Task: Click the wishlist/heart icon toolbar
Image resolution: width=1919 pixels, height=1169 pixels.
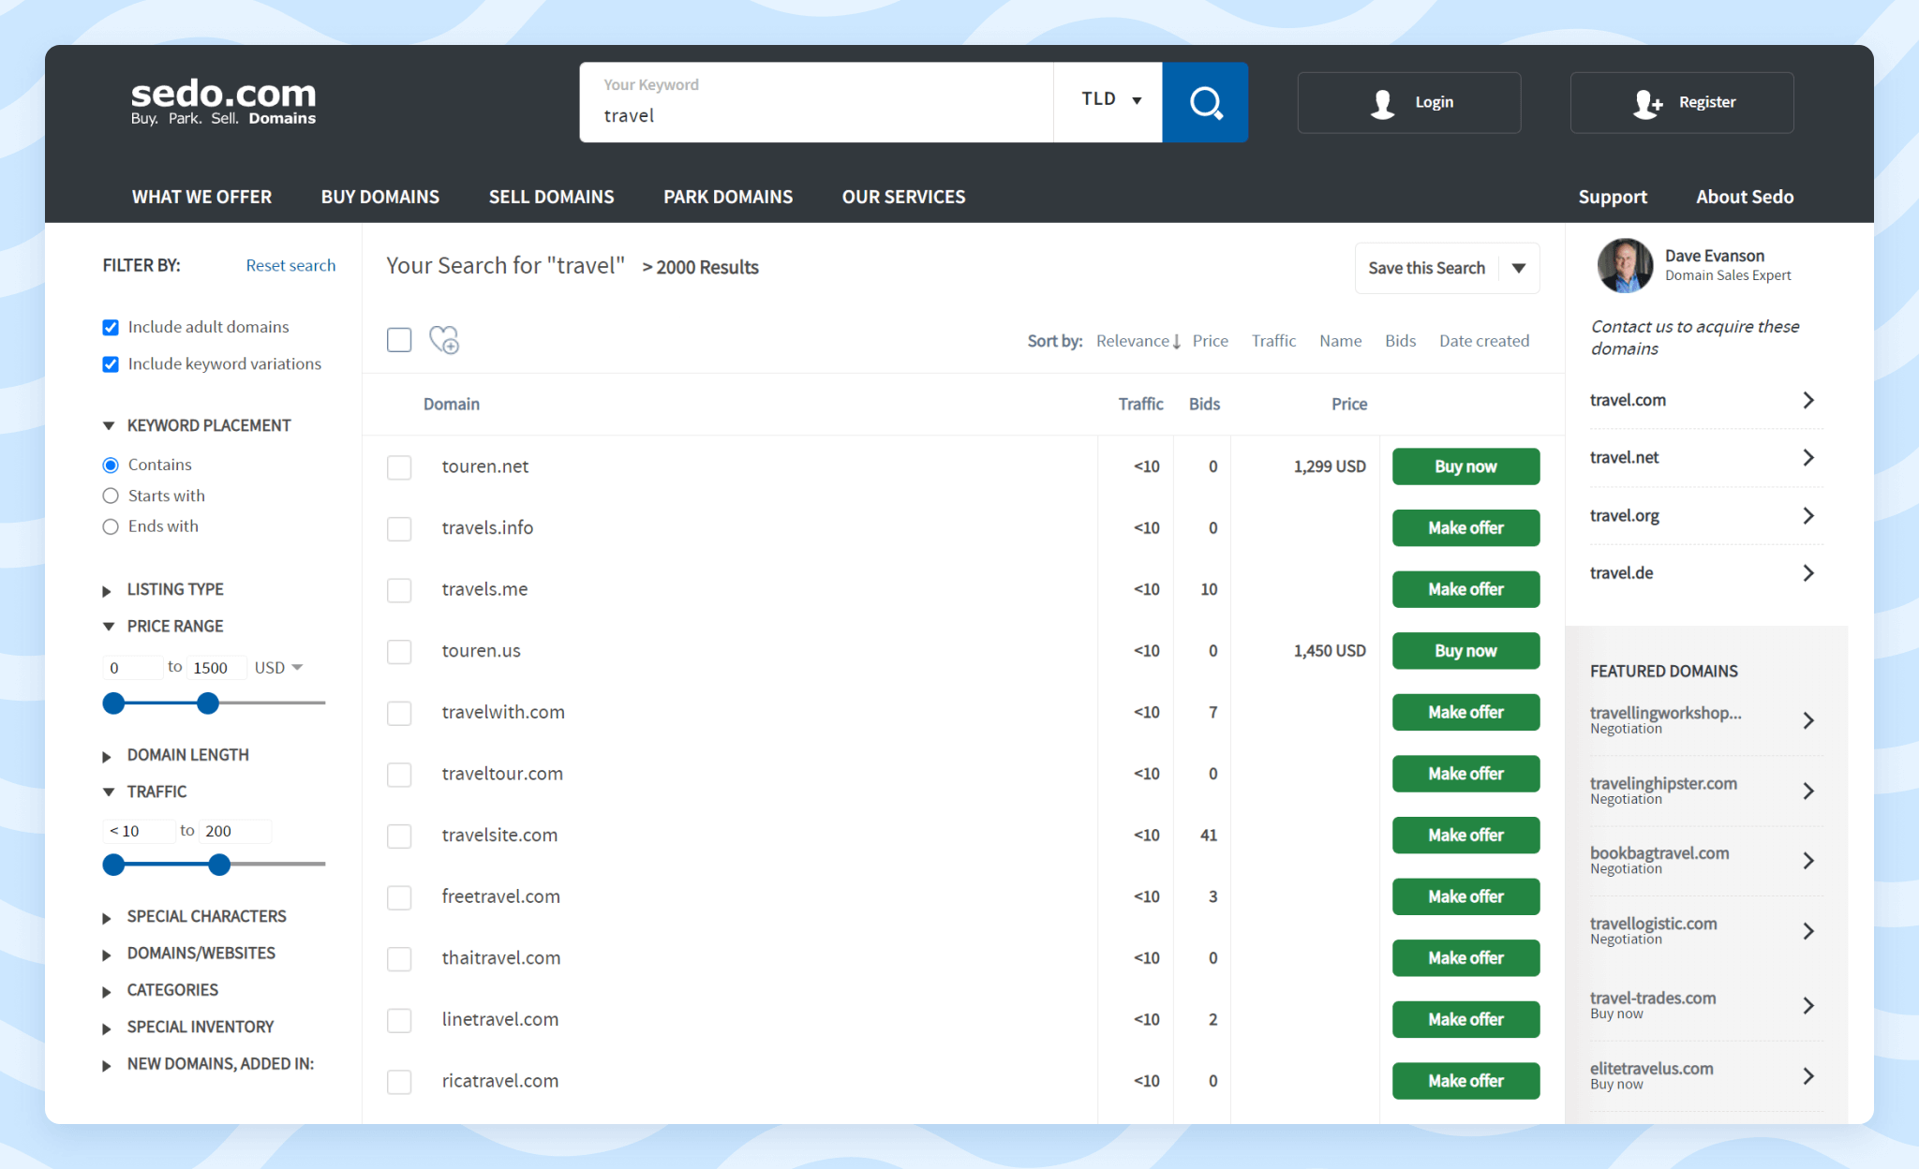Action: (x=443, y=338)
